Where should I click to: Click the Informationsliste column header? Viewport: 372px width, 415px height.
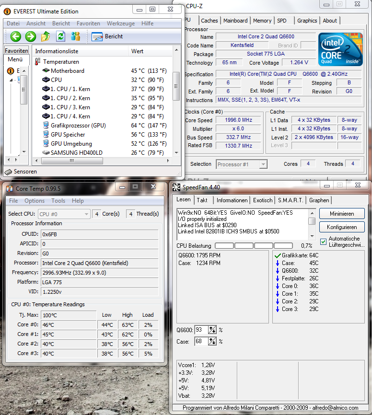[x=80, y=51]
